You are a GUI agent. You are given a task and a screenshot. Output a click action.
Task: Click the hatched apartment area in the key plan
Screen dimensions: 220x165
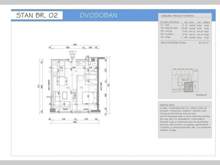point(189,87)
